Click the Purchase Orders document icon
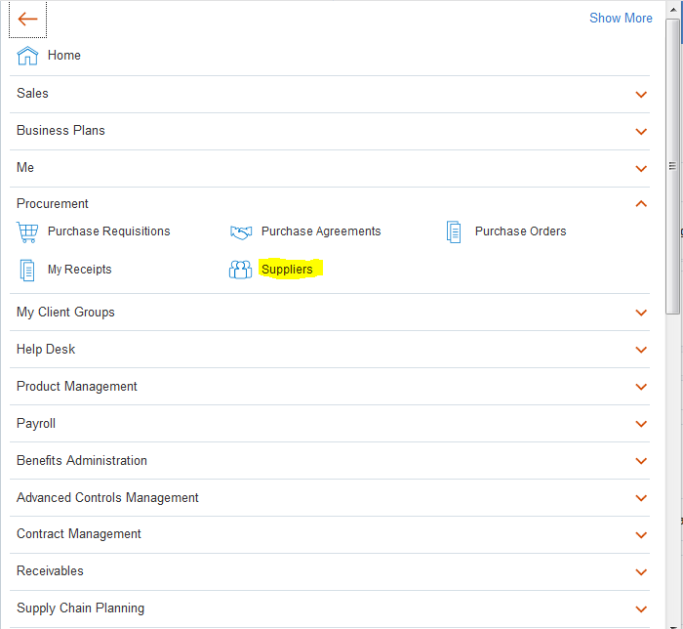The width and height of the screenshot is (683, 629). [454, 231]
